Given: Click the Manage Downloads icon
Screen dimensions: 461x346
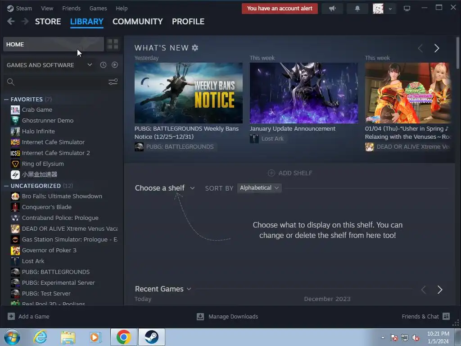Looking at the screenshot, I should (x=200, y=316).
